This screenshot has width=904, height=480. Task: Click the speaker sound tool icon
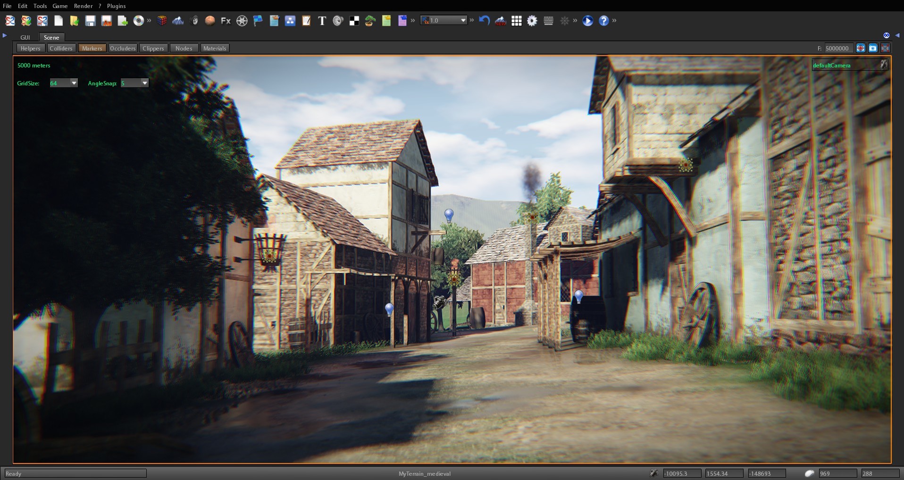[338, 20]
